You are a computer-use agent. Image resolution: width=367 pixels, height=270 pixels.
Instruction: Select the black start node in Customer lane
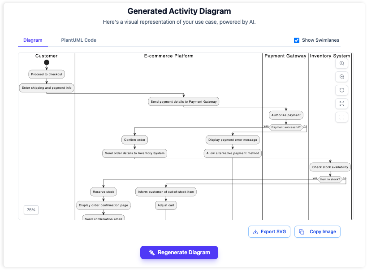pos(47,63)
